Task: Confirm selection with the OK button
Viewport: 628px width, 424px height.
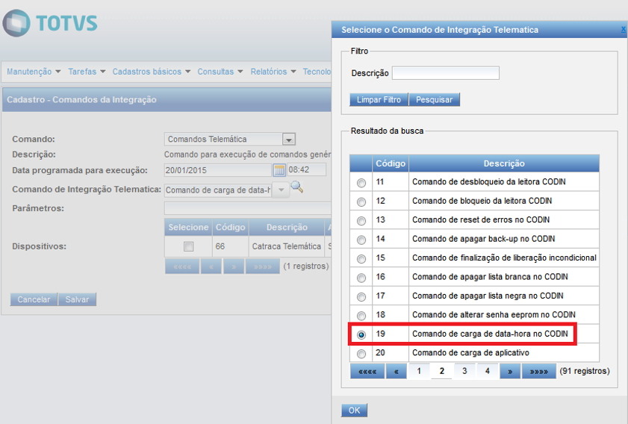Action: (x=354, y=411)
